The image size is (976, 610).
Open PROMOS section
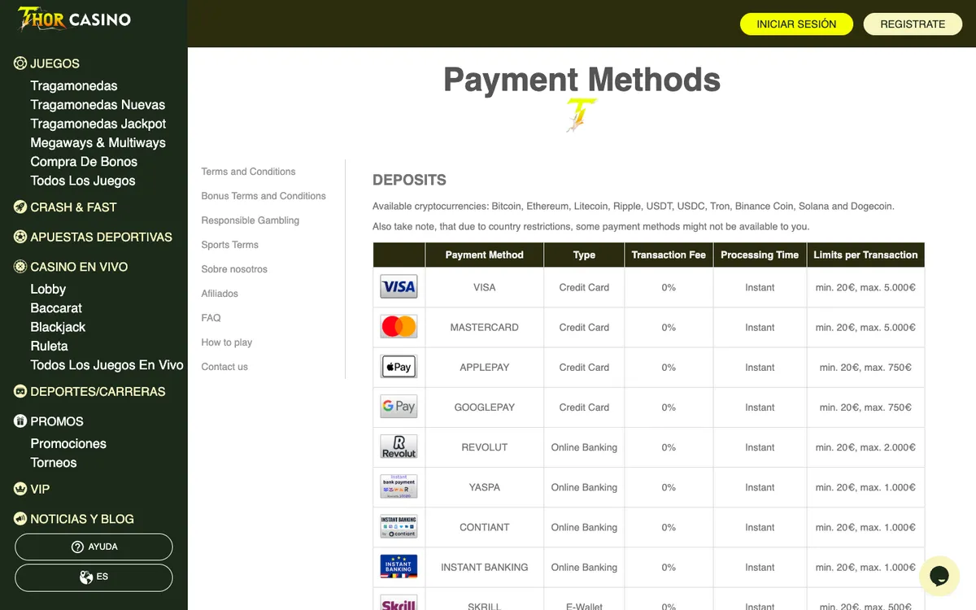(x=57, y=421)
